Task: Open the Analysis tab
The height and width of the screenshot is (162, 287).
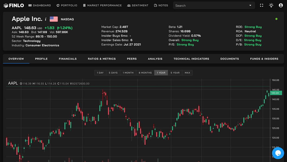Action: click(x=155, y=59)
